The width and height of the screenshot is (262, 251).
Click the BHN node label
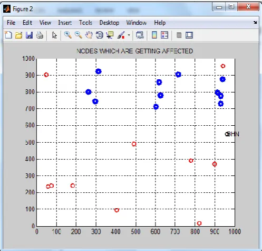[234, 134]
